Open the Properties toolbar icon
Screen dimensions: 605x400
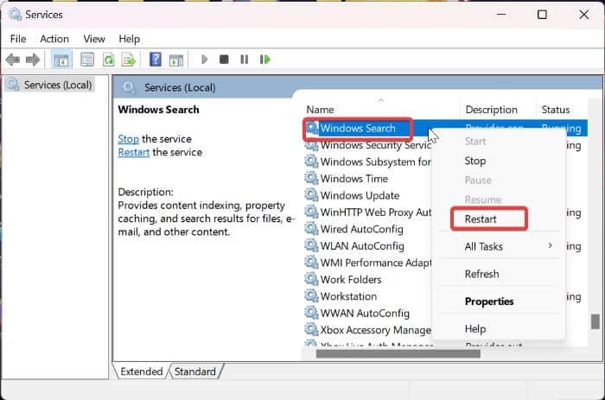[87, 60]
